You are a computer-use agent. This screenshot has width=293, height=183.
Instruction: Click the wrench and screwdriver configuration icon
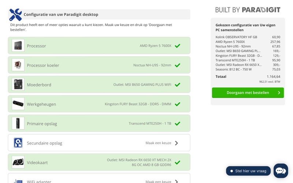click(x=15, y=15)
